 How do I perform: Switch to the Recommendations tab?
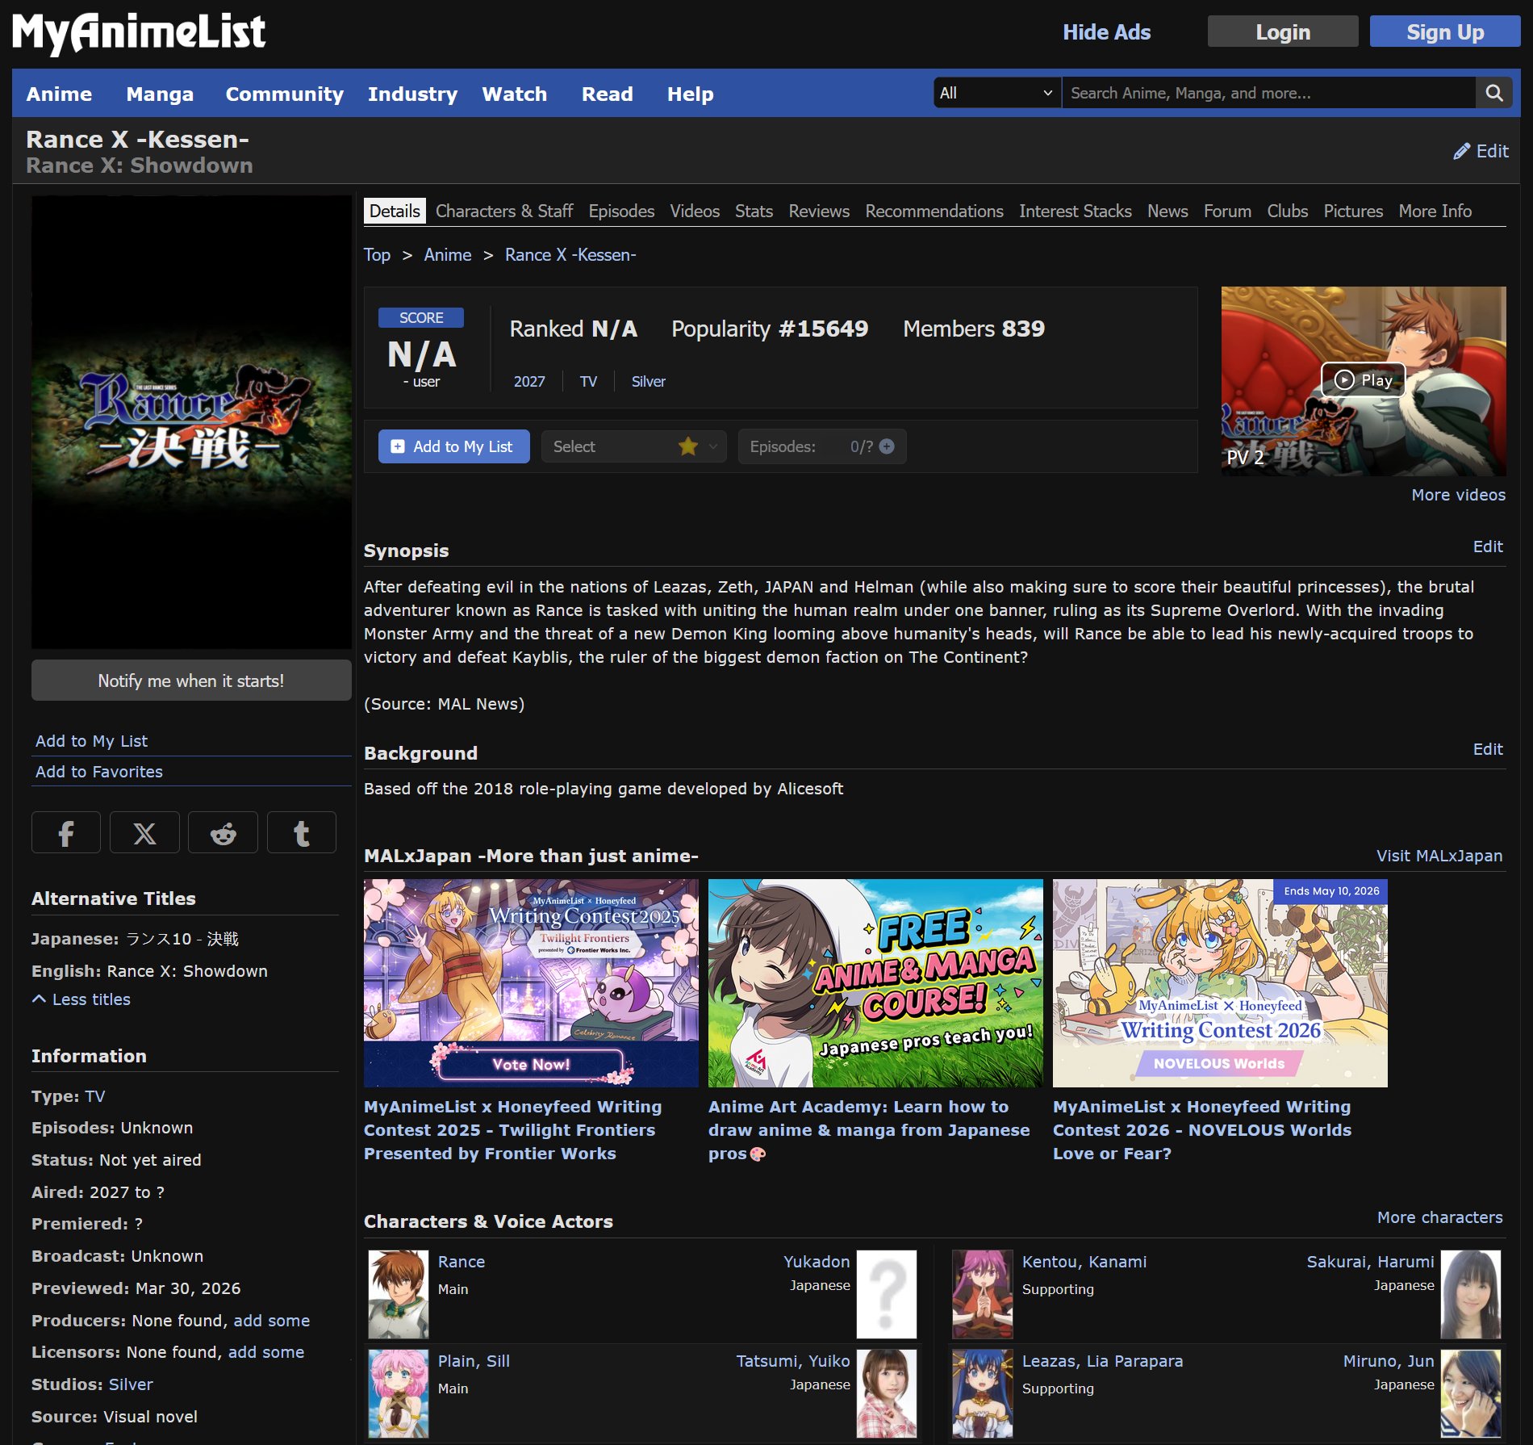point(934,211)
